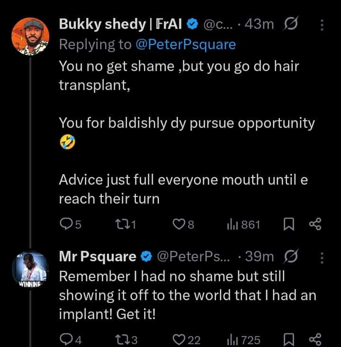The width and height of the screenshot is (341, 347).
Task: Share Bukky shedy's tweet
Action: point(315,224)
